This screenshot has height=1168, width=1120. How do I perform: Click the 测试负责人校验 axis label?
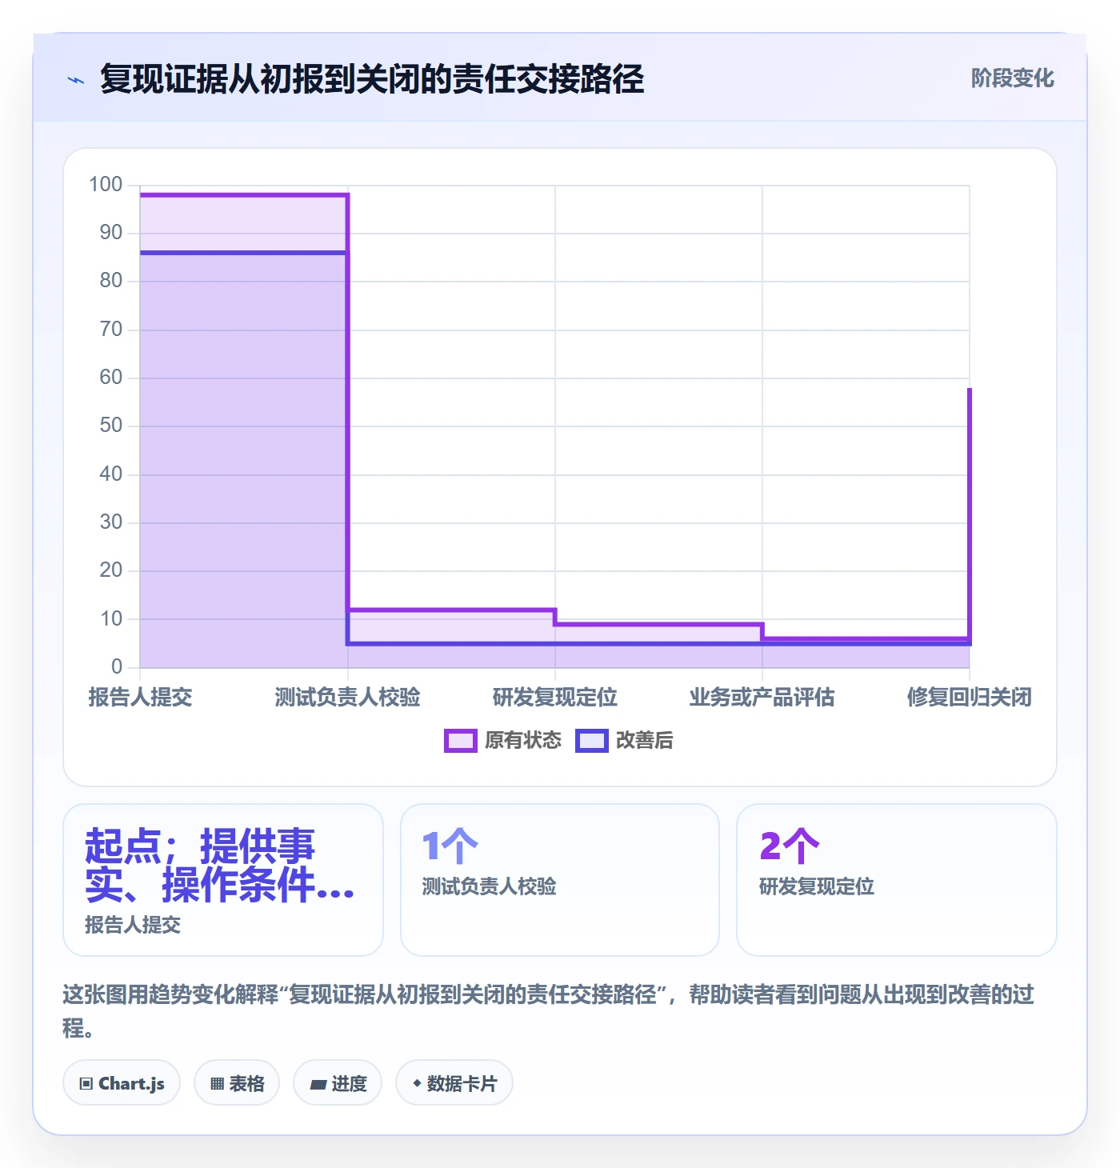click(x=347, y=698)
